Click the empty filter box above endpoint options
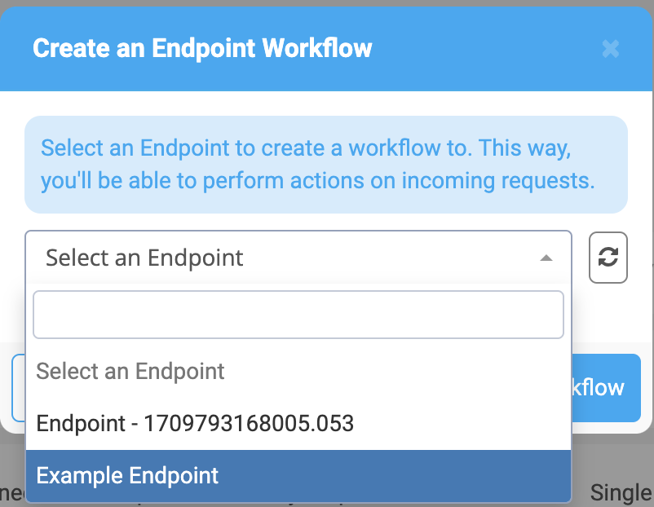Screen dimensions: 654x507 click(298, 315)
